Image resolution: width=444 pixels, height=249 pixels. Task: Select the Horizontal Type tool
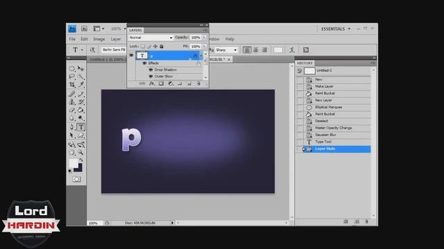(x=81, y=127)
